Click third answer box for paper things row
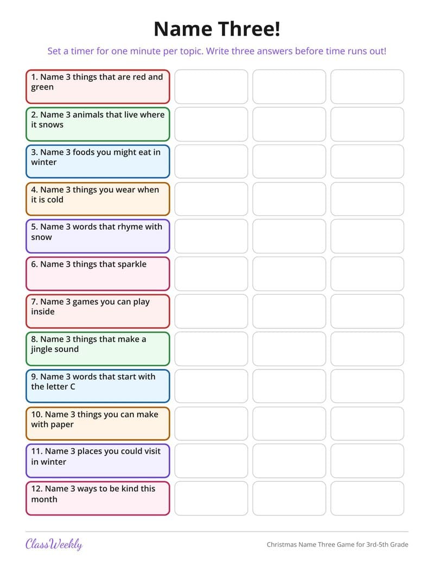The width and height of the screenshot is (434, 561). point(367,424)
